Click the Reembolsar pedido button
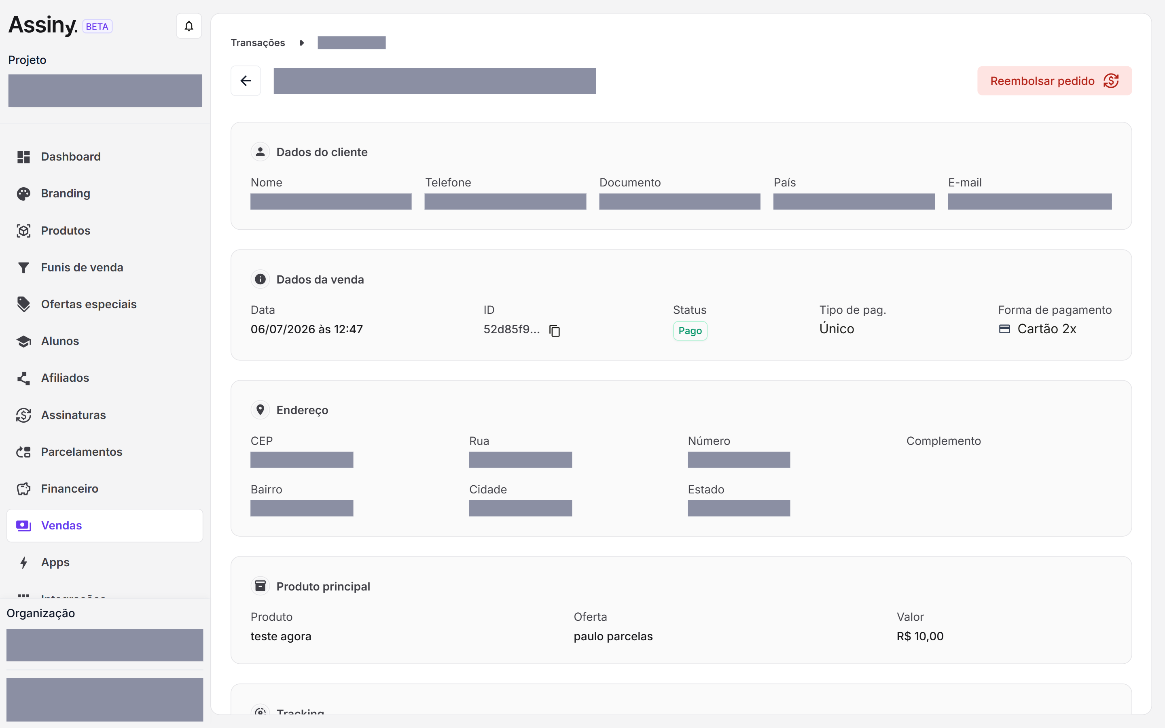1165x728 pixels. 1054,81
